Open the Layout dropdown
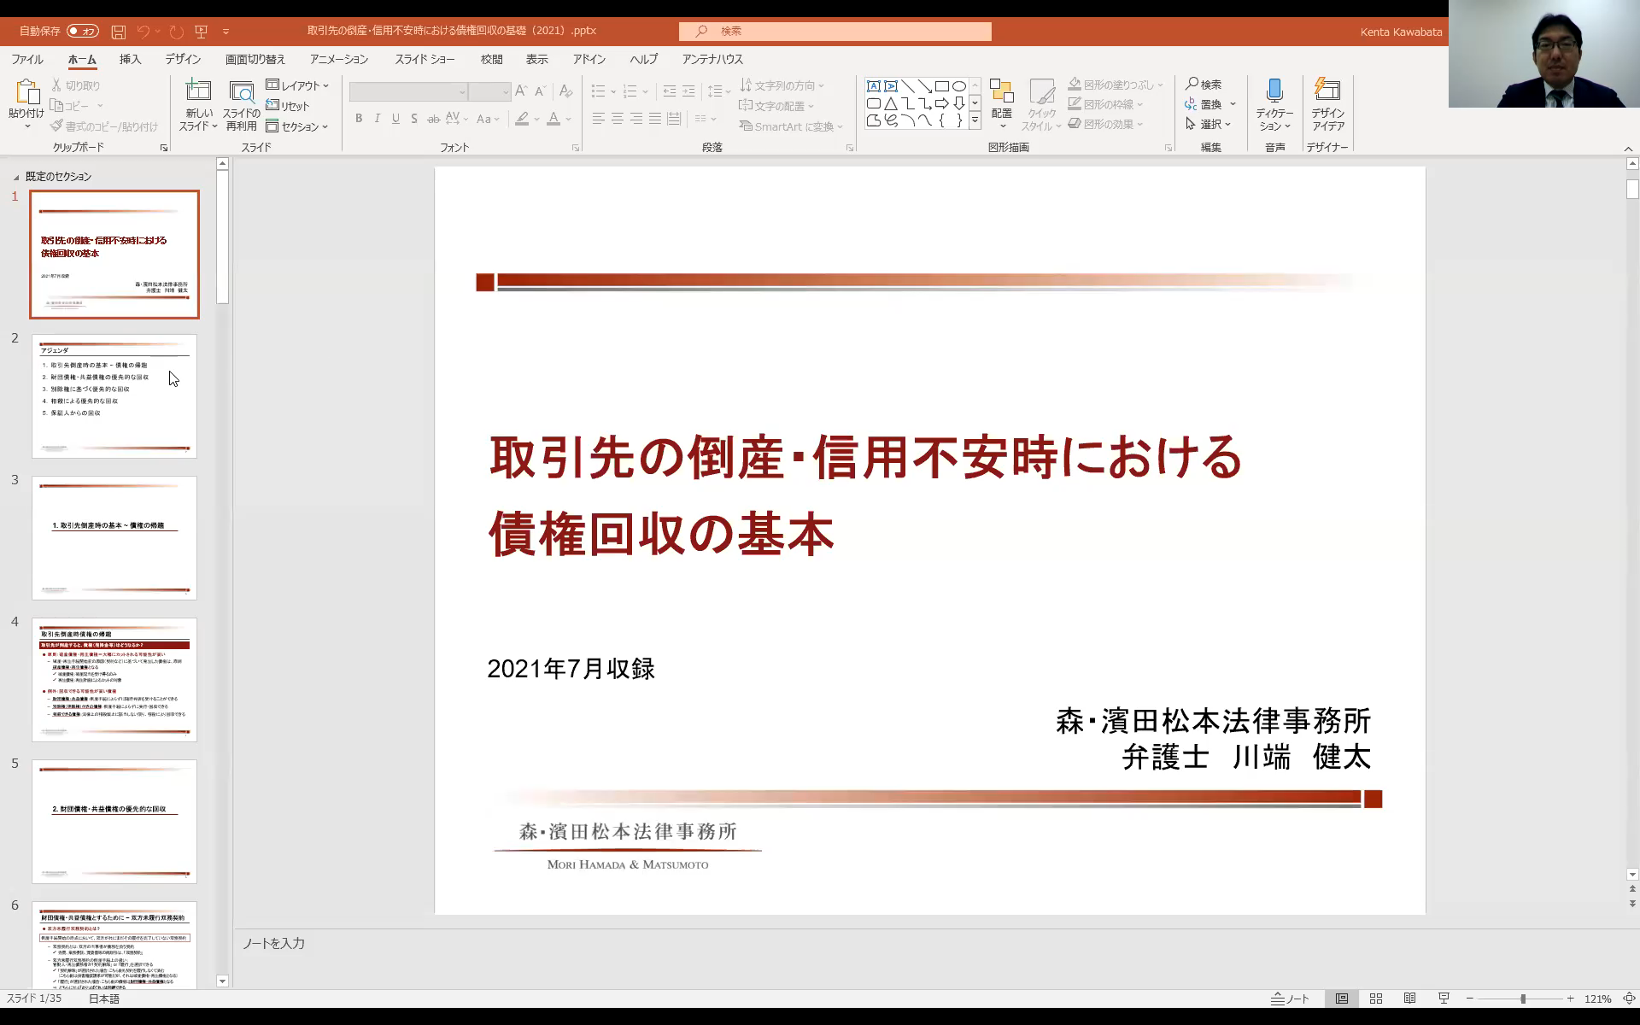The height and width of the screenshot is (1025, 1640). tap(297, 85)
